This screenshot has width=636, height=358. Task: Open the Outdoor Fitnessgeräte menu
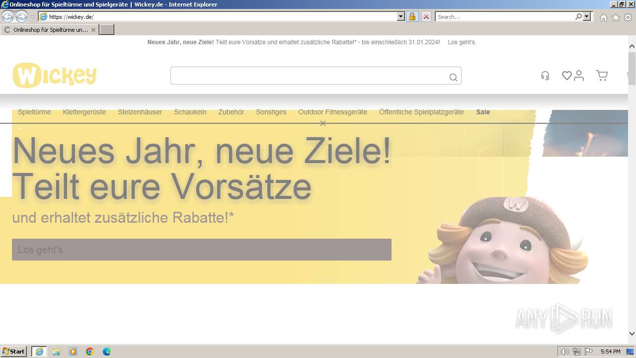coord(333,112)
